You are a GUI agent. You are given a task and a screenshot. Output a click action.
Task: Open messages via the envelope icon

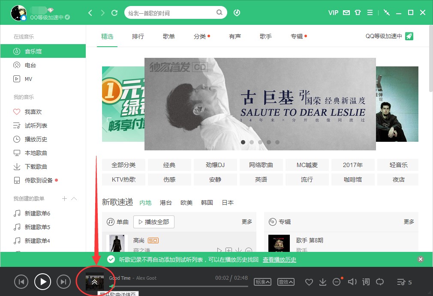click(346, 12)
